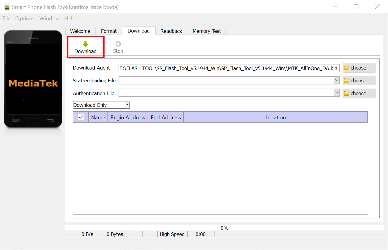
Task: Select the Download-Agent file path field
Action: coord(229,68)
